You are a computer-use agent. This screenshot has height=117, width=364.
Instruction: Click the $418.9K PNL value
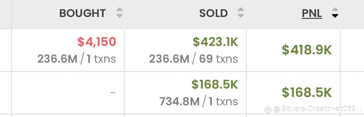pyautogui.click(x=307, y=50)
